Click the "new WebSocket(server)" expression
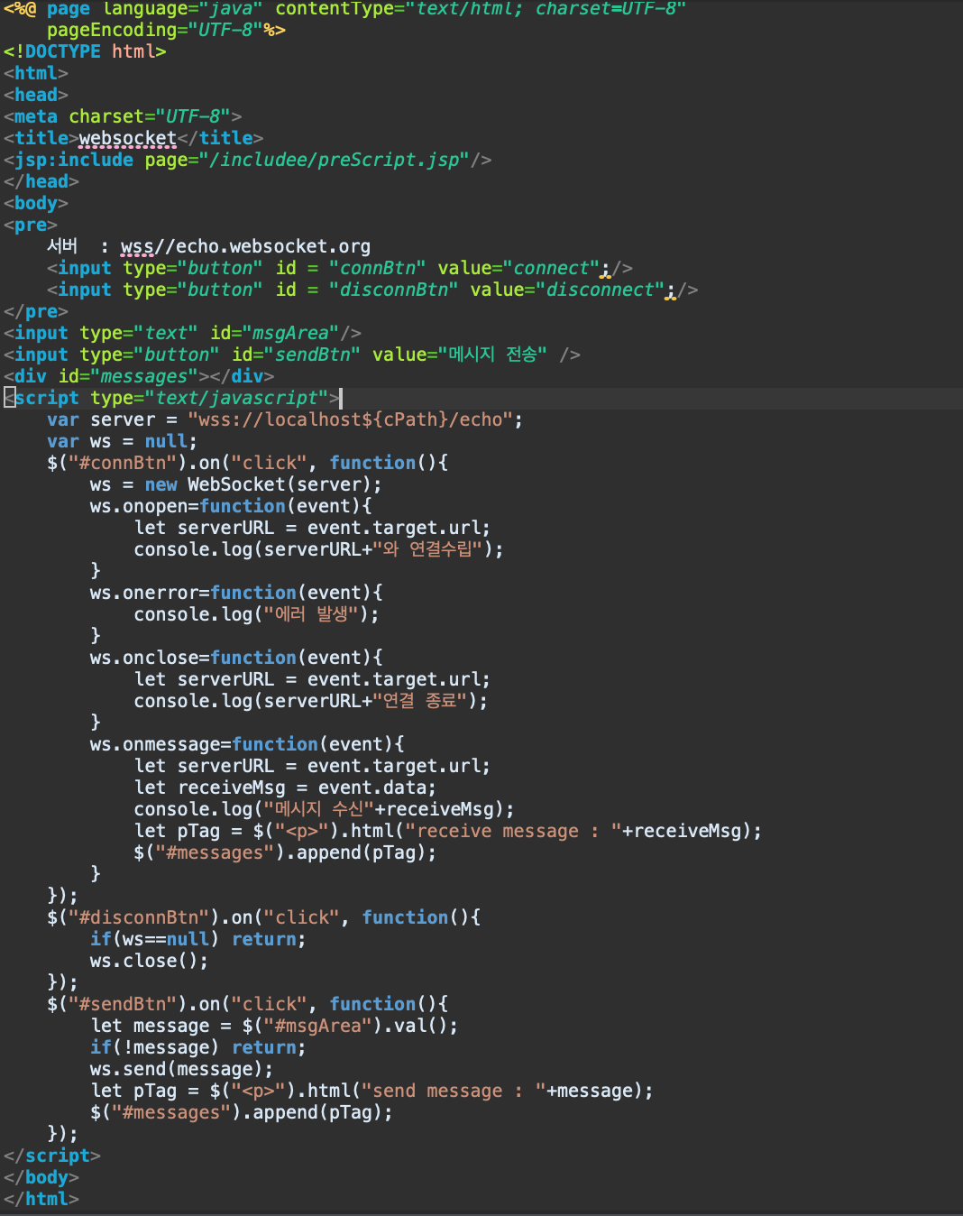963x1216 pixels. tap(258, 484)
